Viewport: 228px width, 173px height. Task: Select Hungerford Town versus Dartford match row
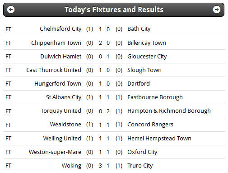(x=114, y=84)
